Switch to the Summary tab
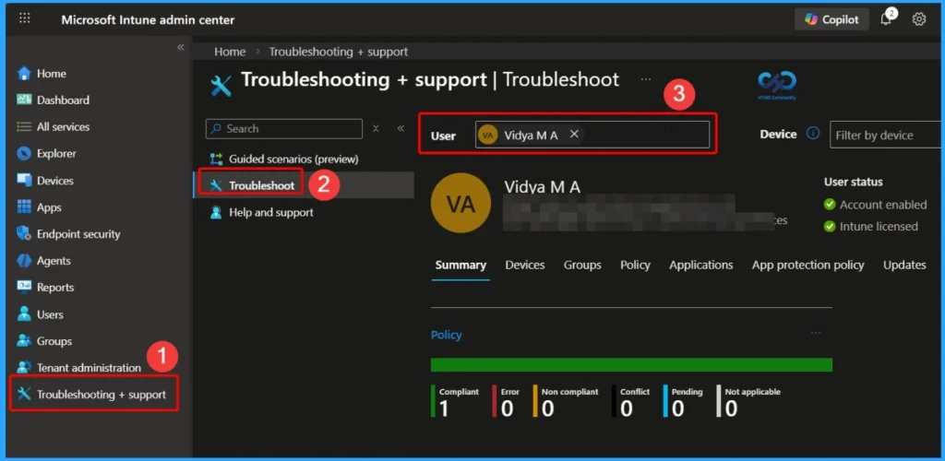The height and width of the screenshot is (461, 945). tap(461, 265)
